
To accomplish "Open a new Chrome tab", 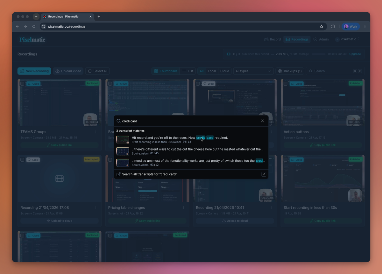I will click(99, 17).
